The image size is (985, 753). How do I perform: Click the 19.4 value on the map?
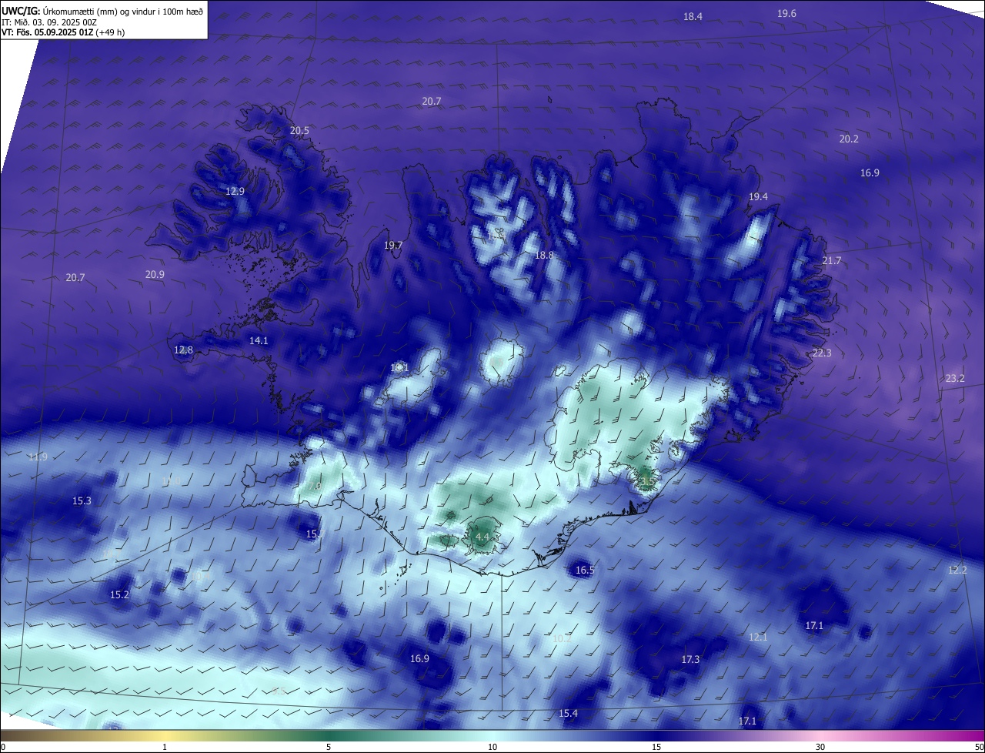(758, 197)
